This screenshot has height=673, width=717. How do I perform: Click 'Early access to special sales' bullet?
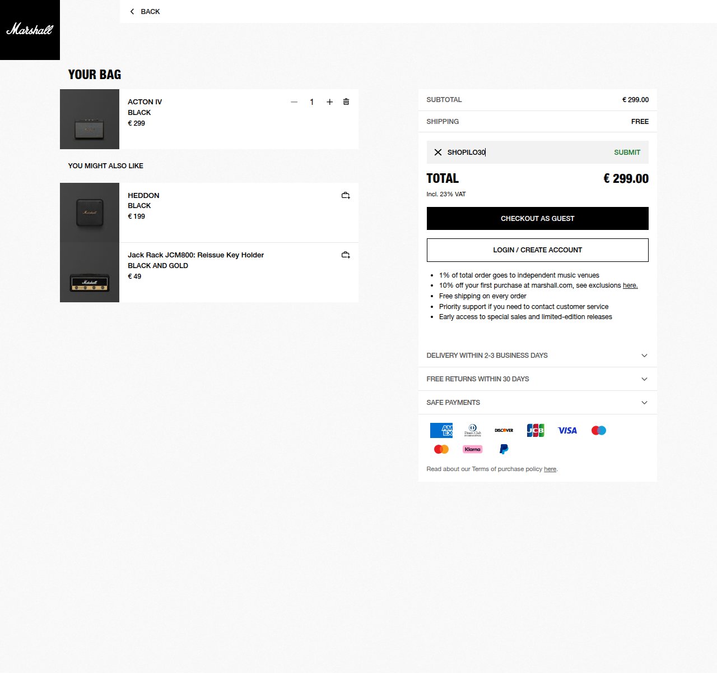coord(525,317)
